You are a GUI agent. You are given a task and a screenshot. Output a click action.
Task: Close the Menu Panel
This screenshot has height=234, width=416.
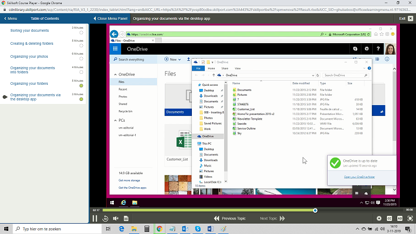110,19
